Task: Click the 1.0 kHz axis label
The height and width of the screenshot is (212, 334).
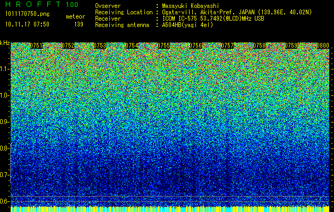Action: pyautogui.click(x=5, y=95)
